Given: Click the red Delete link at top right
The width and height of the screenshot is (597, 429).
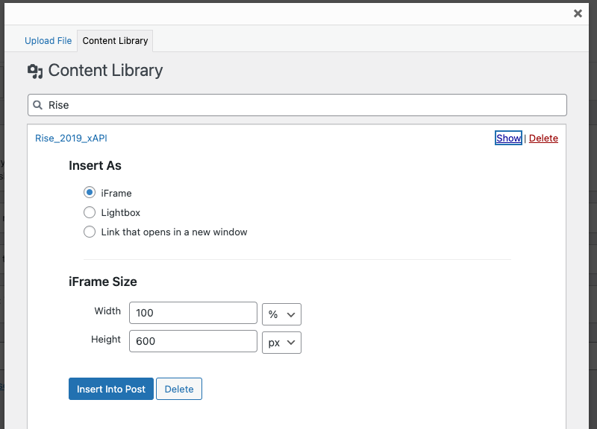Looking at the screenshot, I should (543, 138).
